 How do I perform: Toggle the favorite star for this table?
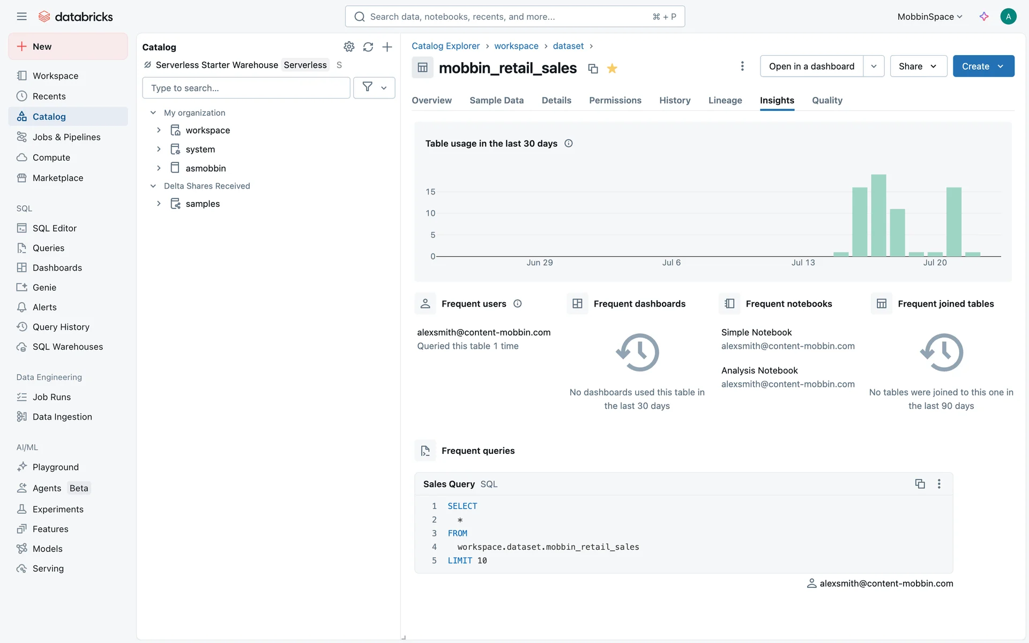click(612, 69)
